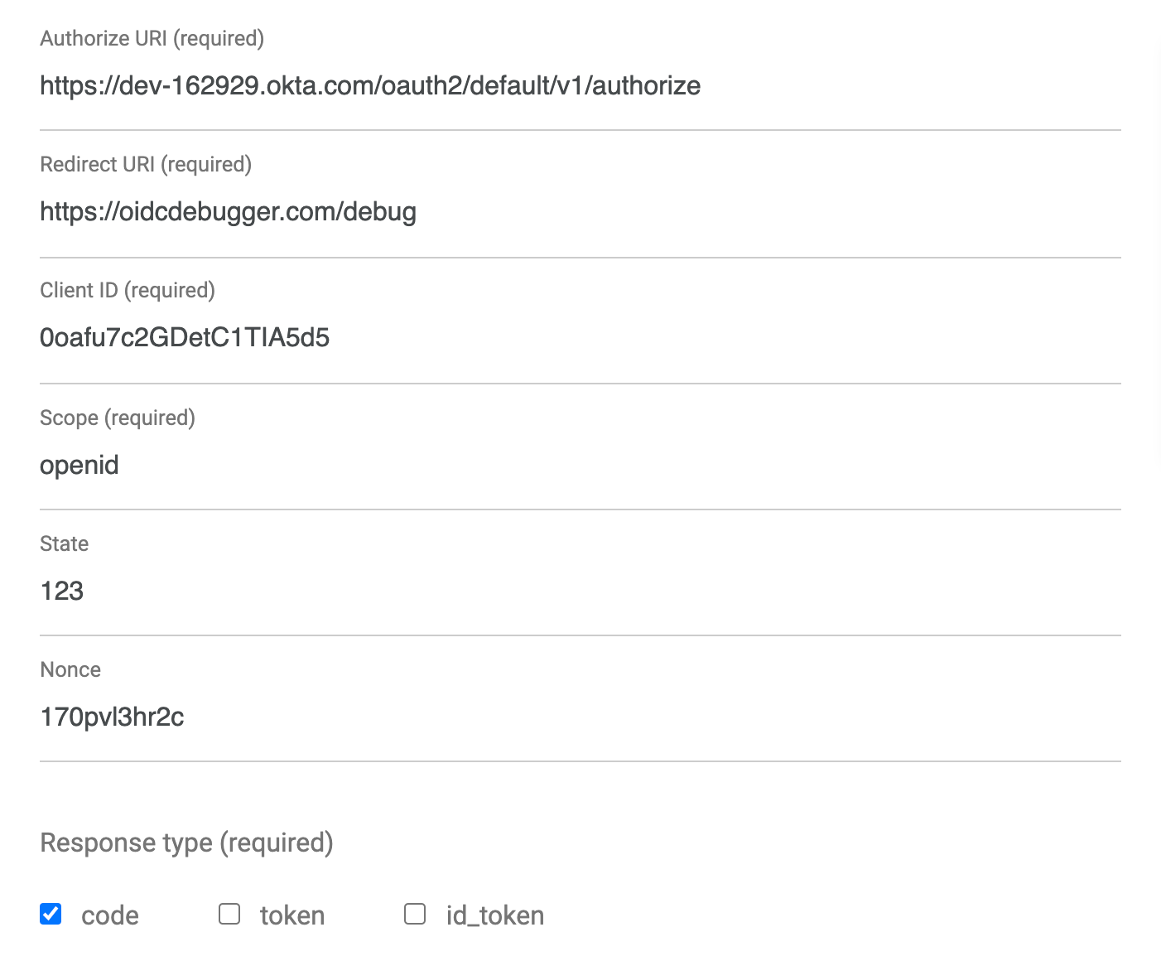
Task: Click the "id_token" label text
Action: (495, 915)
